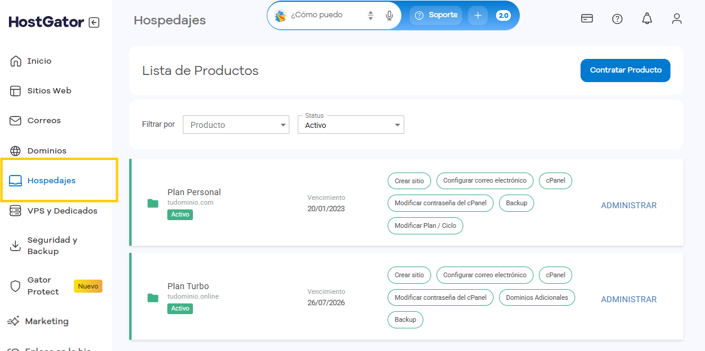705x351 pixels.
Task: Open Sitios Web in the sidebar
Action: pyautogui.click(x=49, y=91)
